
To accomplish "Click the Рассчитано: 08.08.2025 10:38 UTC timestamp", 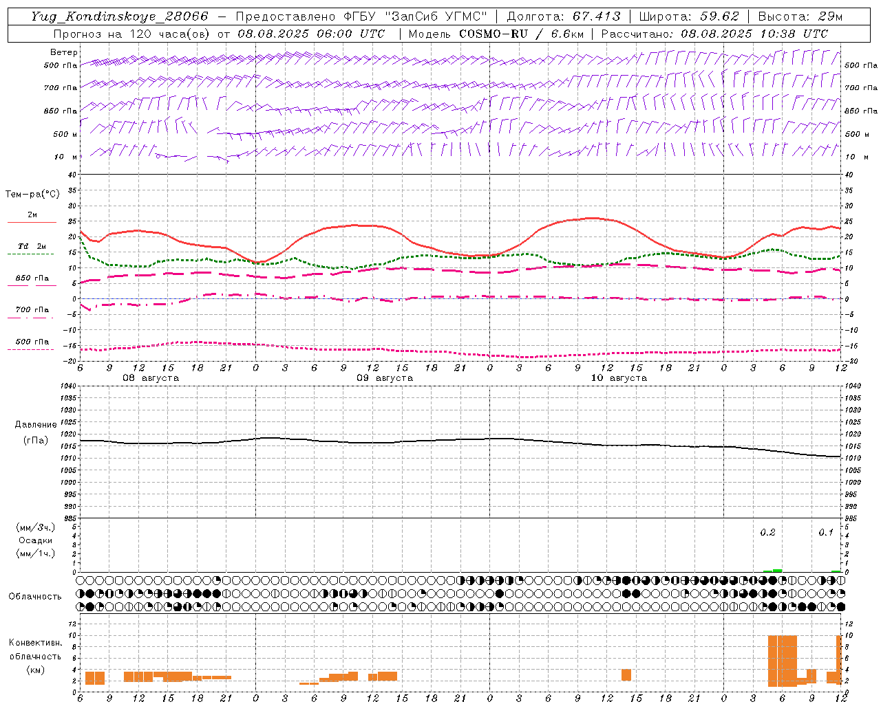I will tap(714, 34).
